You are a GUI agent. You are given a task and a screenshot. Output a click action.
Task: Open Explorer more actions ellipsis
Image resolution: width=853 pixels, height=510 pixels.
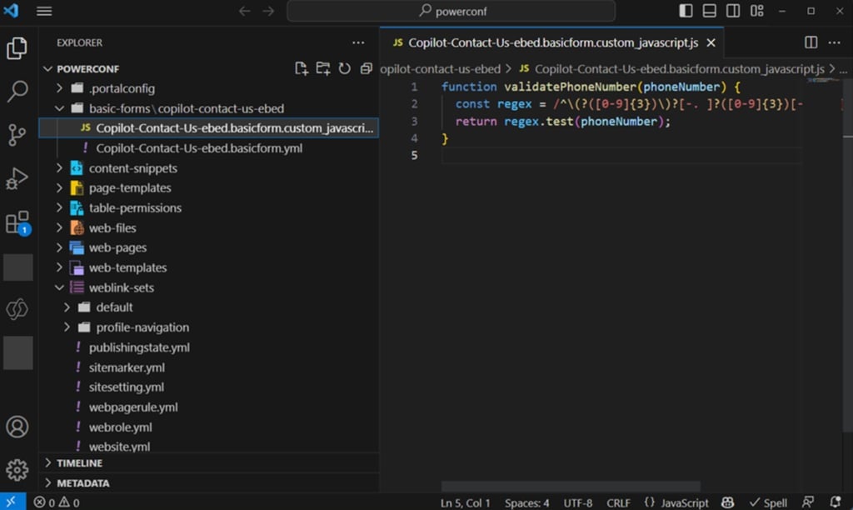click(358, 42)
